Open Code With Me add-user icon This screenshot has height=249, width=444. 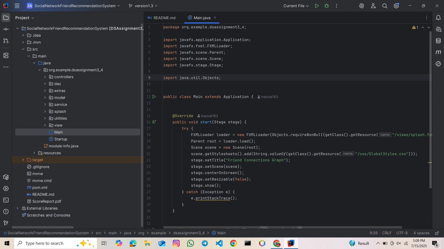click(373, 6)
